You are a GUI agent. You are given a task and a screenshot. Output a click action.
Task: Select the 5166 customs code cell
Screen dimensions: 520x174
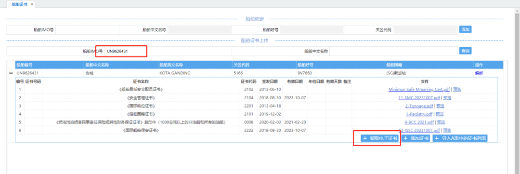pyautogui.click(x=264, y=73)
